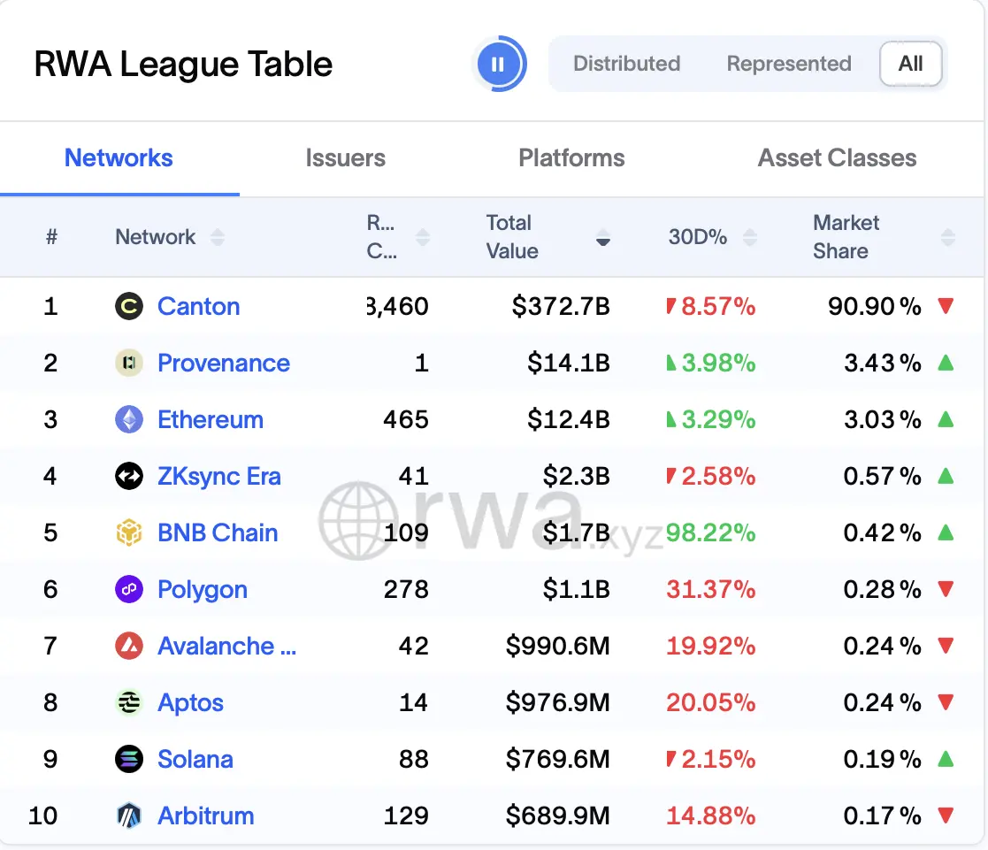Click the ZKsync Era logo icon

tap(129, 477)
